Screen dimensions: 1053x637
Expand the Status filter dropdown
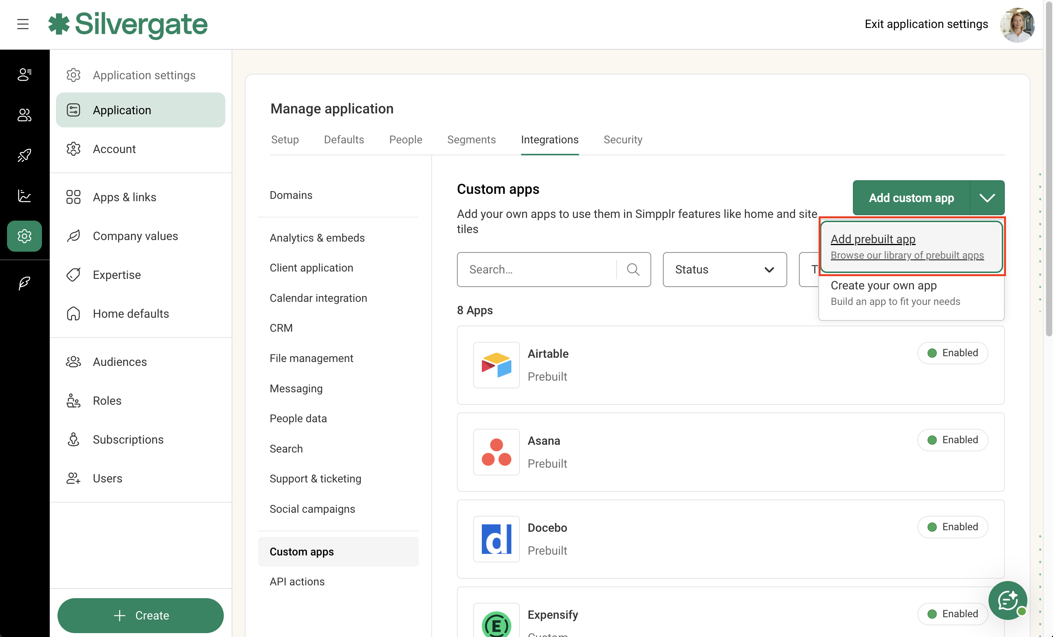(x=724, y=270)
